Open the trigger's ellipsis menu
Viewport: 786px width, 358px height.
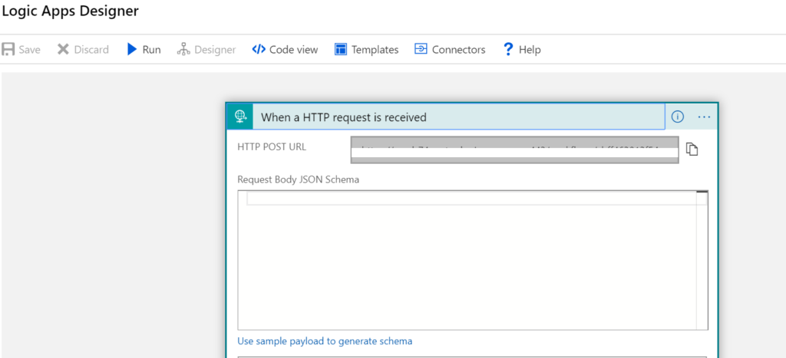(x=705, y=117)
